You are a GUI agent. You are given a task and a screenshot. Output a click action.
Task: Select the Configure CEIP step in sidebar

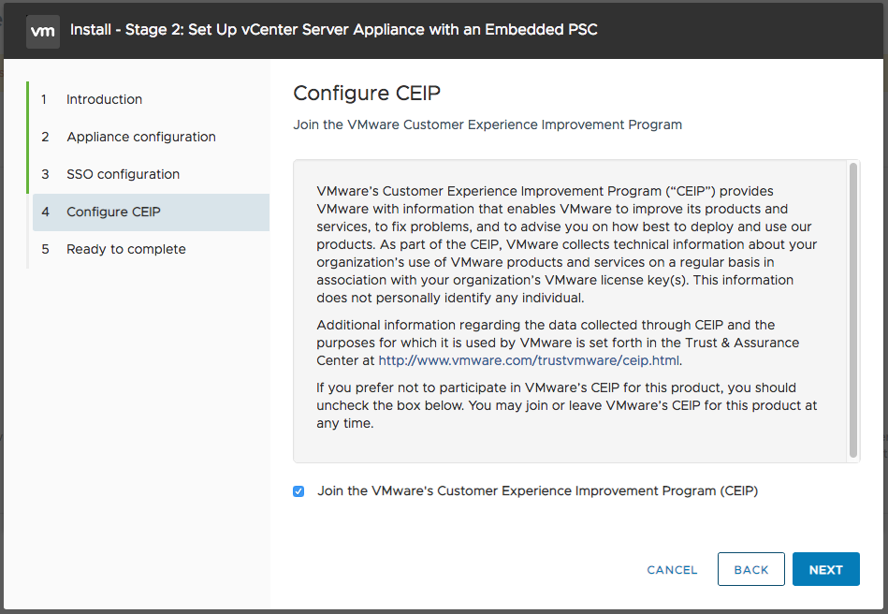(x=113, y=212)
